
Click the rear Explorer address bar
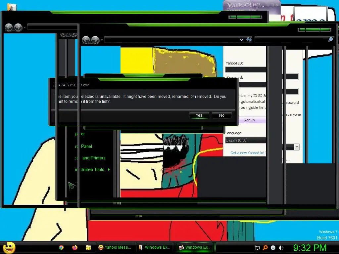click(x=52, y=27)
